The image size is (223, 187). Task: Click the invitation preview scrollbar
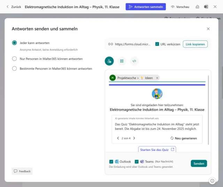coord(208,110)
